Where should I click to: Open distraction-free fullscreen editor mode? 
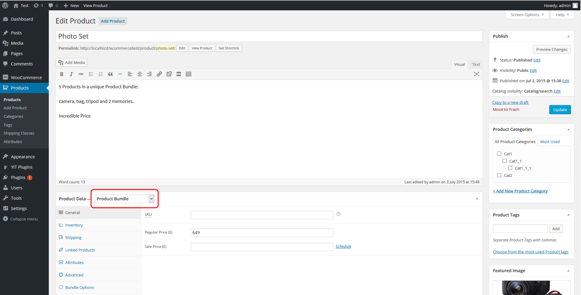476,74
